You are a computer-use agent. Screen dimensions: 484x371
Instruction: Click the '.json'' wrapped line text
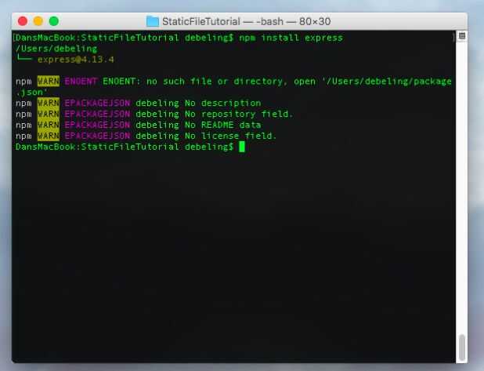pyautogui.click(x=31, y=93)
